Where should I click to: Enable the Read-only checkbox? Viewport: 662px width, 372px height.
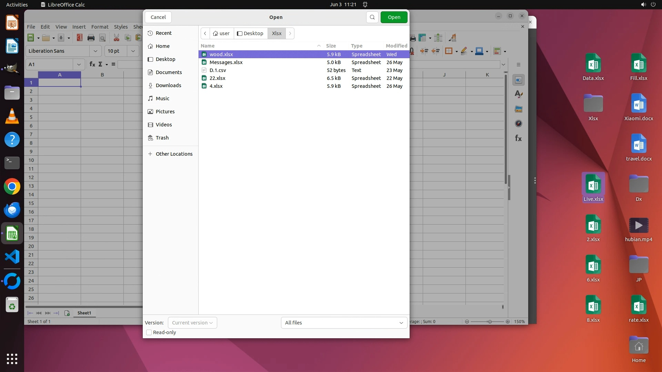(x=149, y=332)
